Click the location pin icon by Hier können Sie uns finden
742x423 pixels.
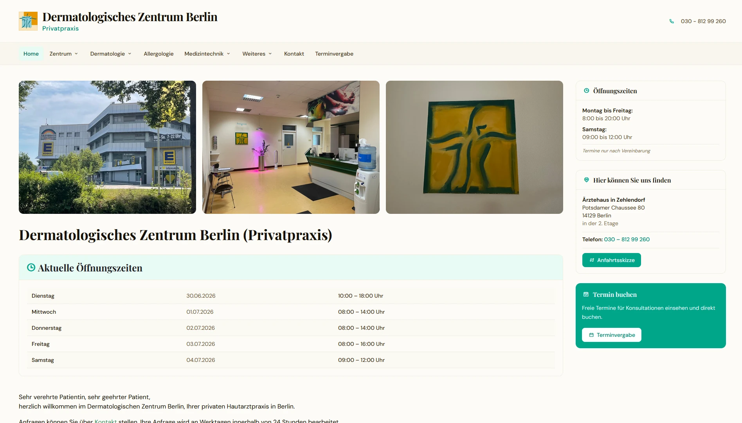(586, 180)
